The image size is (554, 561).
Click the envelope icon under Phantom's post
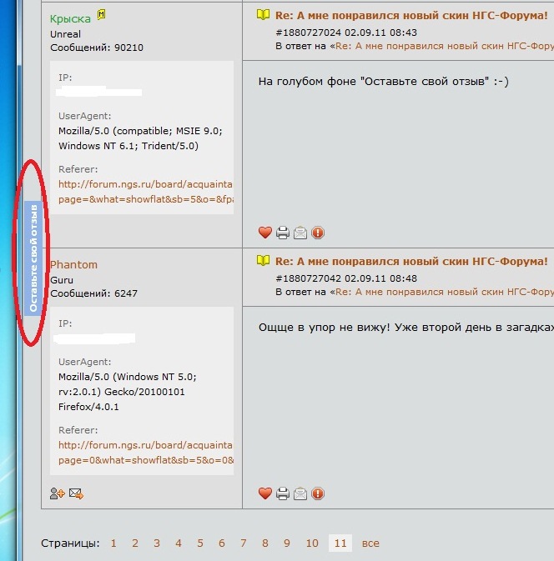[300, 493]
